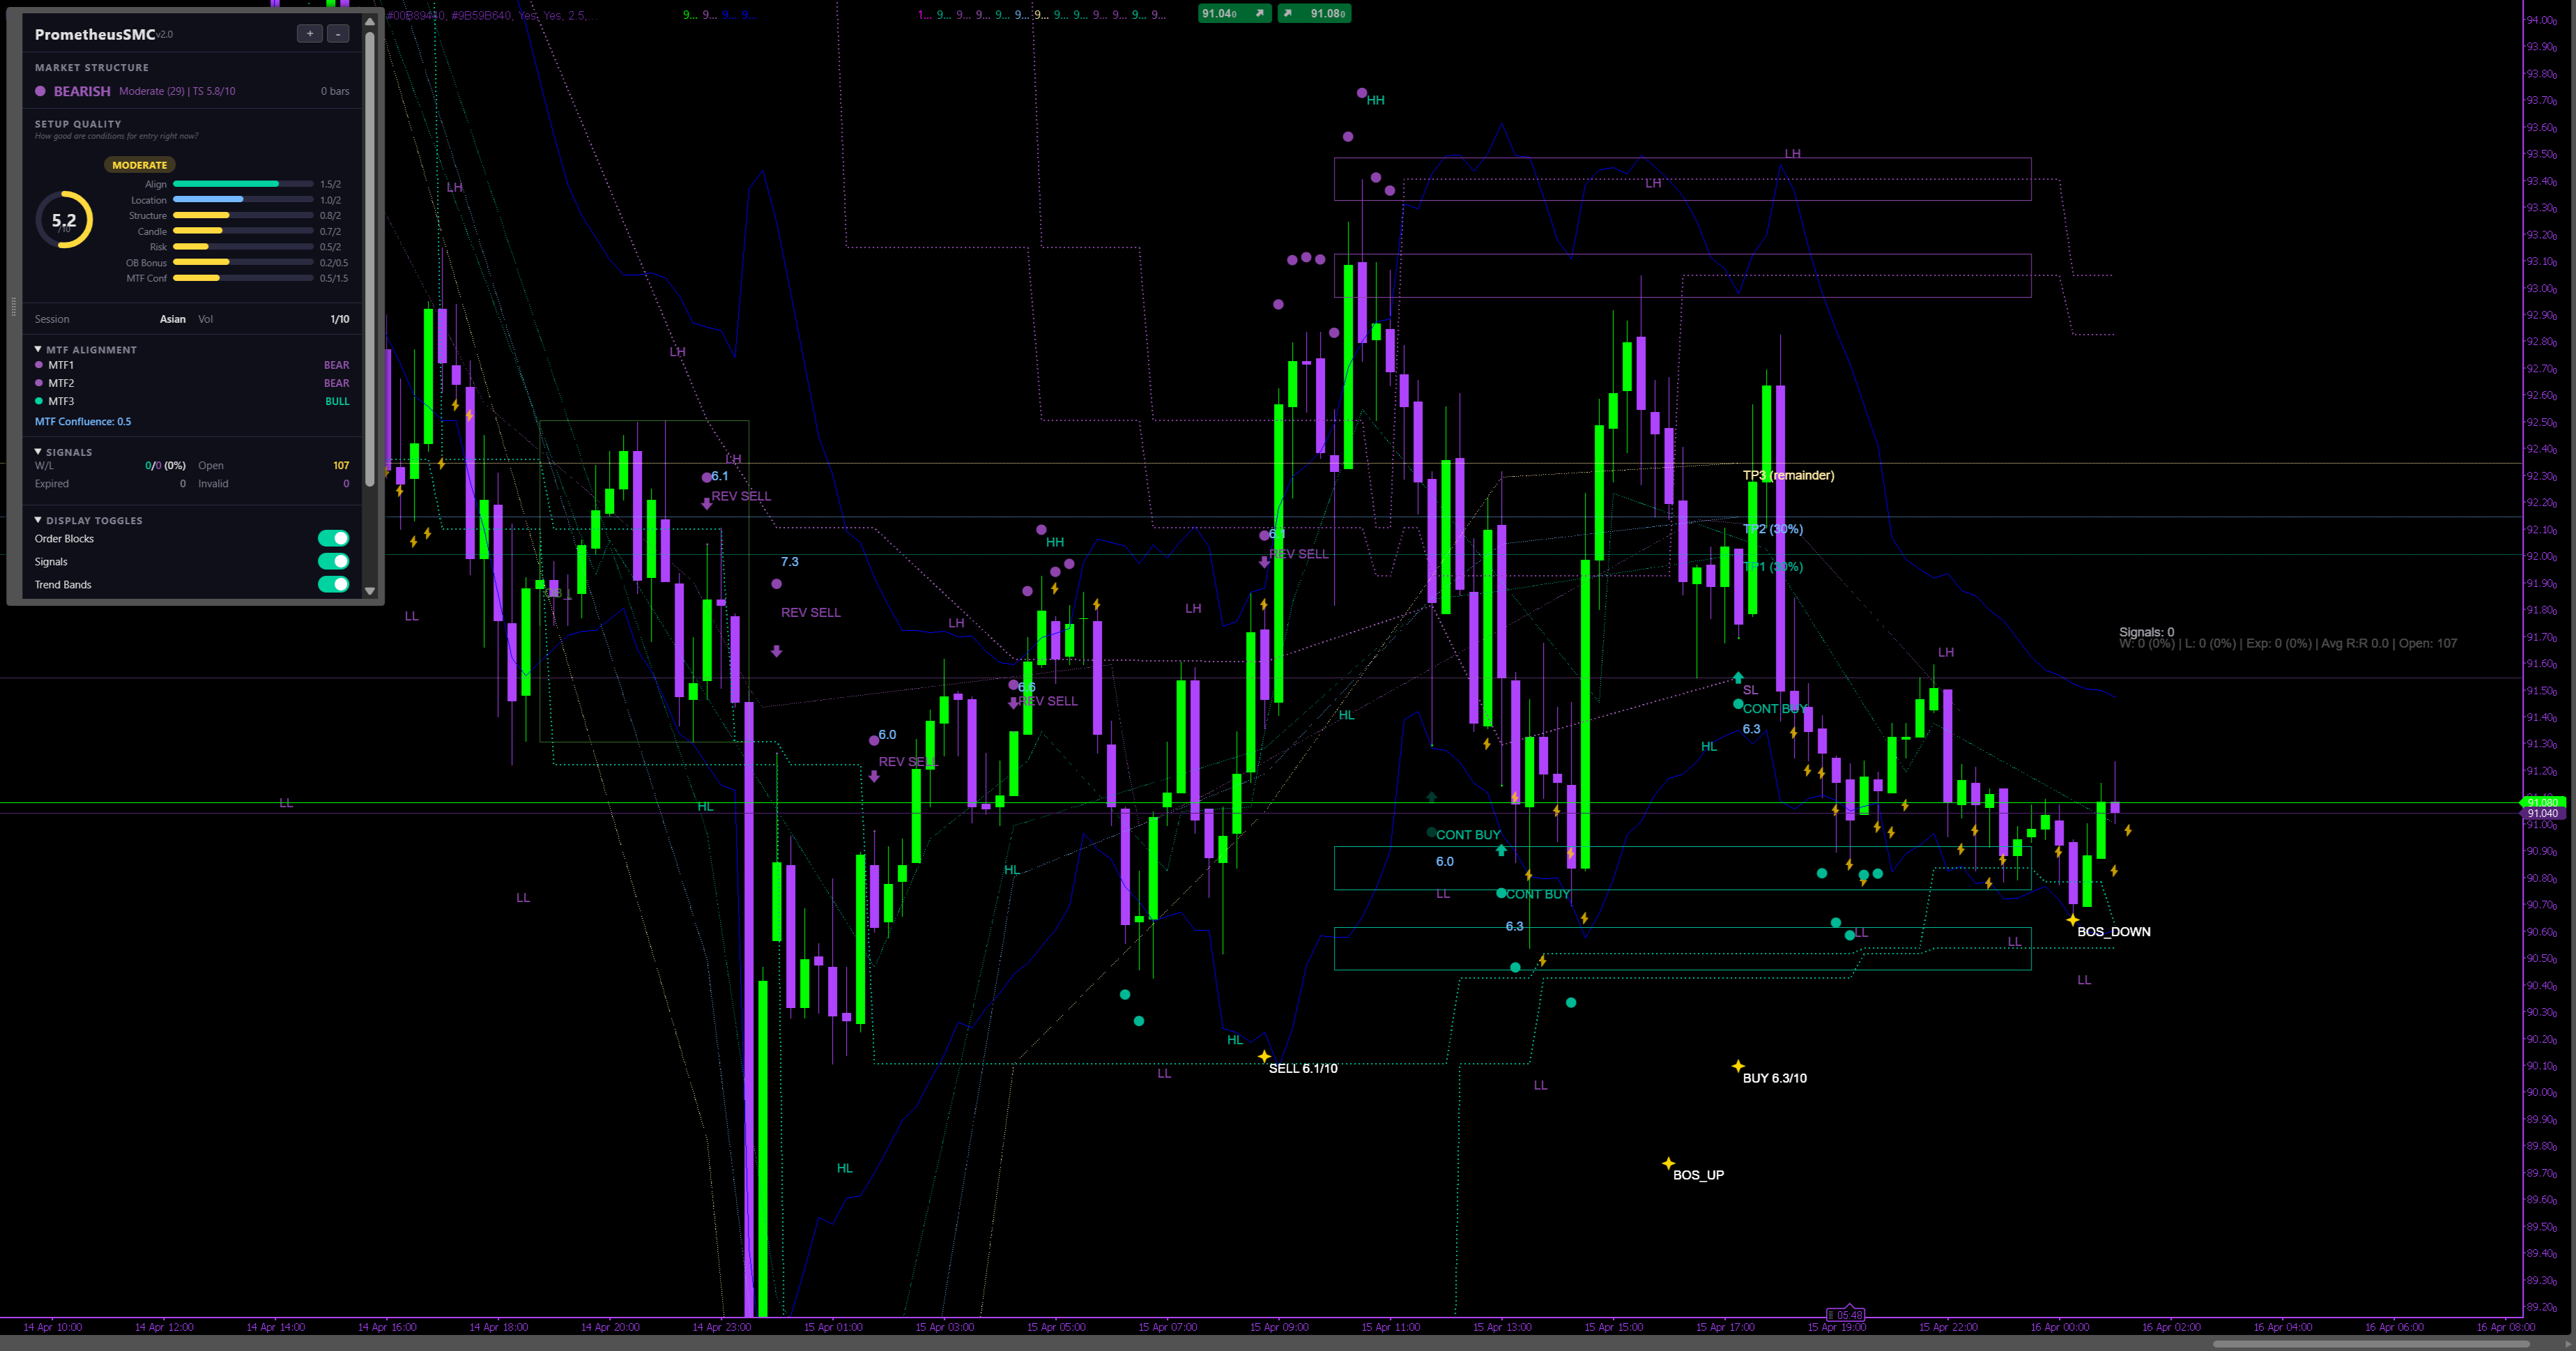This screenshot has height=1351, width=2576.
Task: Collapse the Signals section
Action: point(38,452)
